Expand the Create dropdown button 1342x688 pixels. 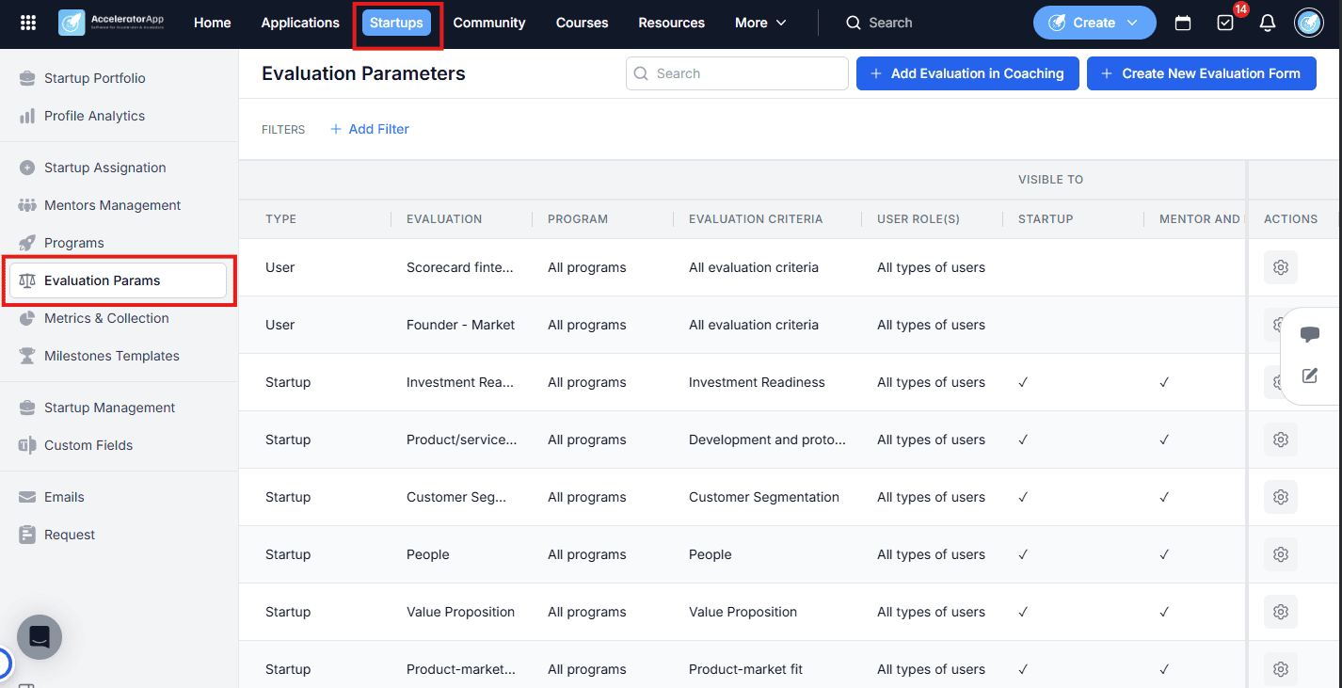[x=1094, y=23]
